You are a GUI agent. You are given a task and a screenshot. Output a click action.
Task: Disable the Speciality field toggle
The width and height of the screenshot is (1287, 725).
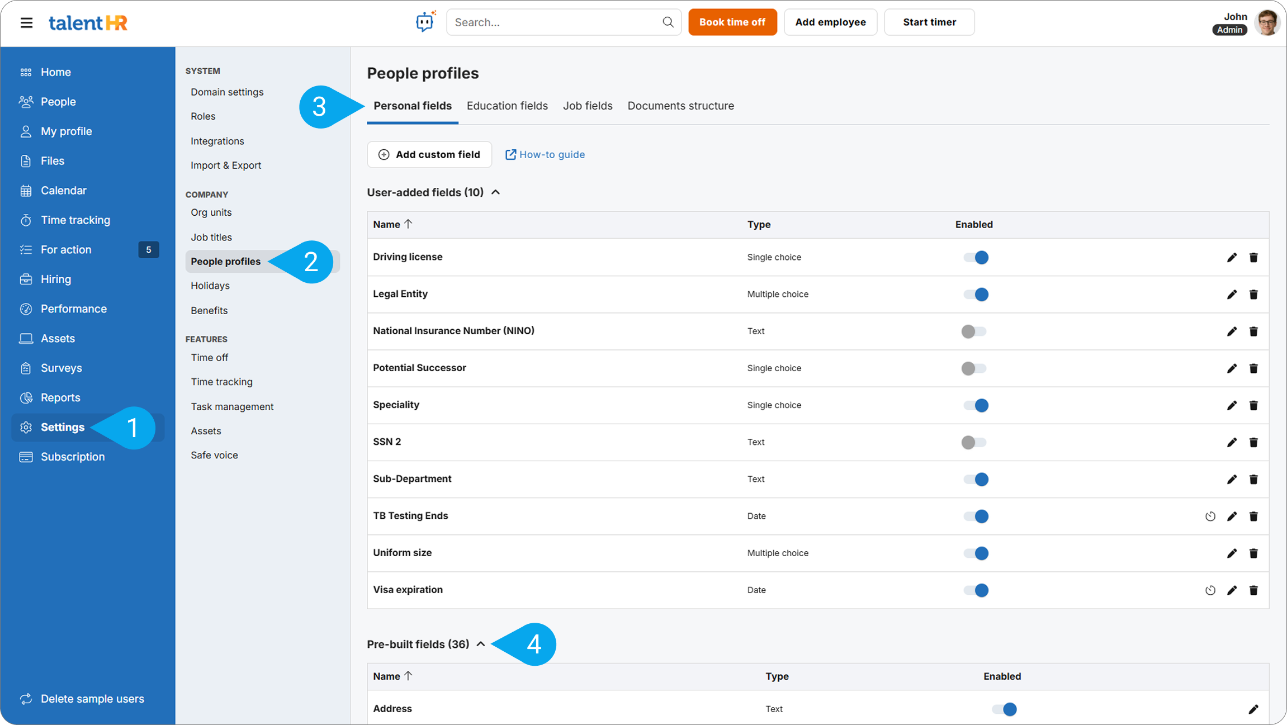976,405
